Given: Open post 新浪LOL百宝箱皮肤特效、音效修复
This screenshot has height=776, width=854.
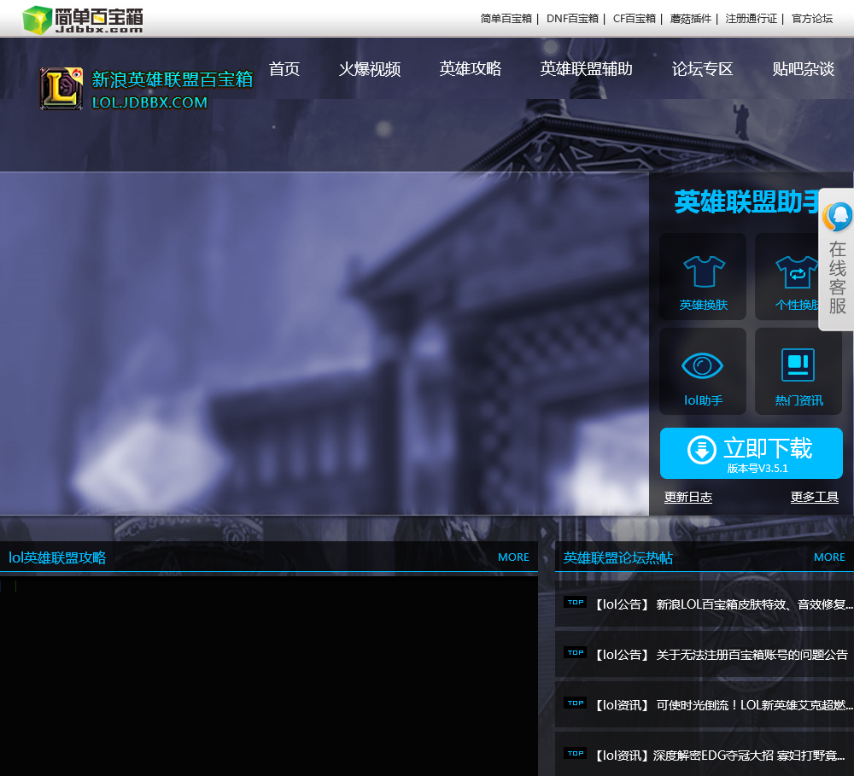Looking at the screenshot, I should point(722,604).
